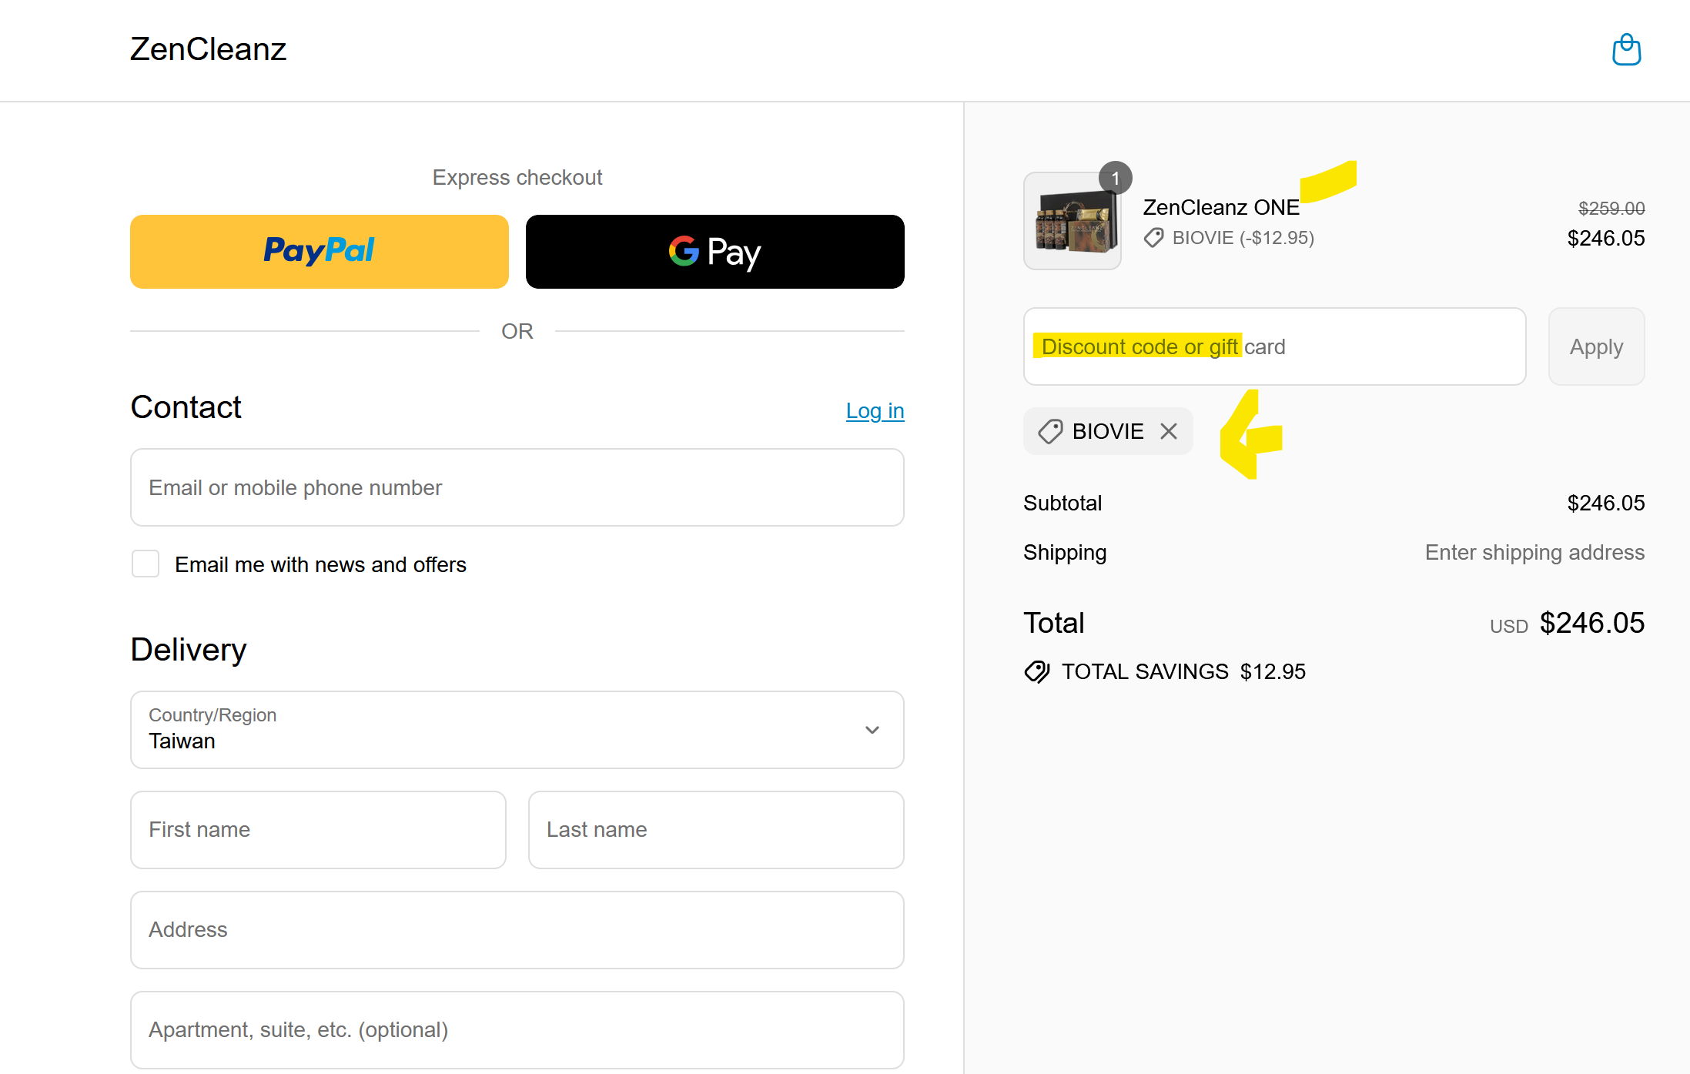Focus the First name field

[318, 830]
